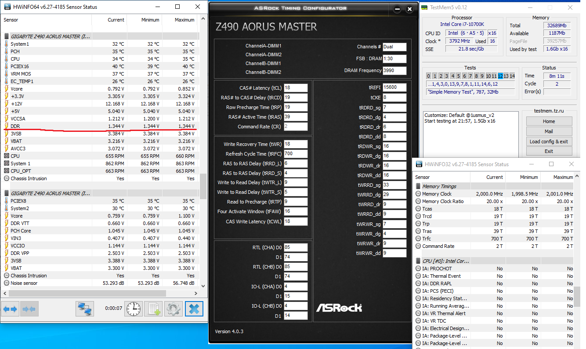Click the expand sensor columns arrows icon in HWiNFO64

pos(11,309)
